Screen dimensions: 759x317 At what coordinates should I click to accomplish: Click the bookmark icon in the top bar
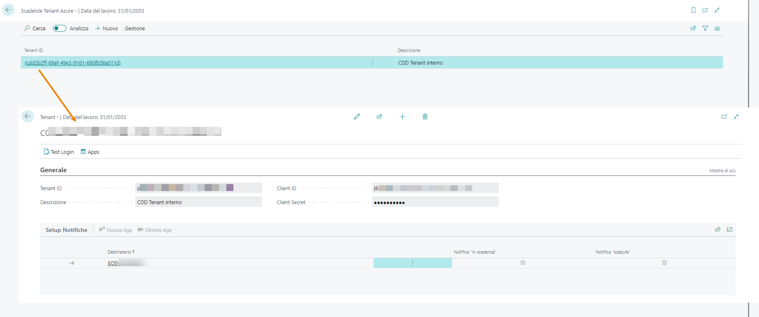(x=693, y=10)
